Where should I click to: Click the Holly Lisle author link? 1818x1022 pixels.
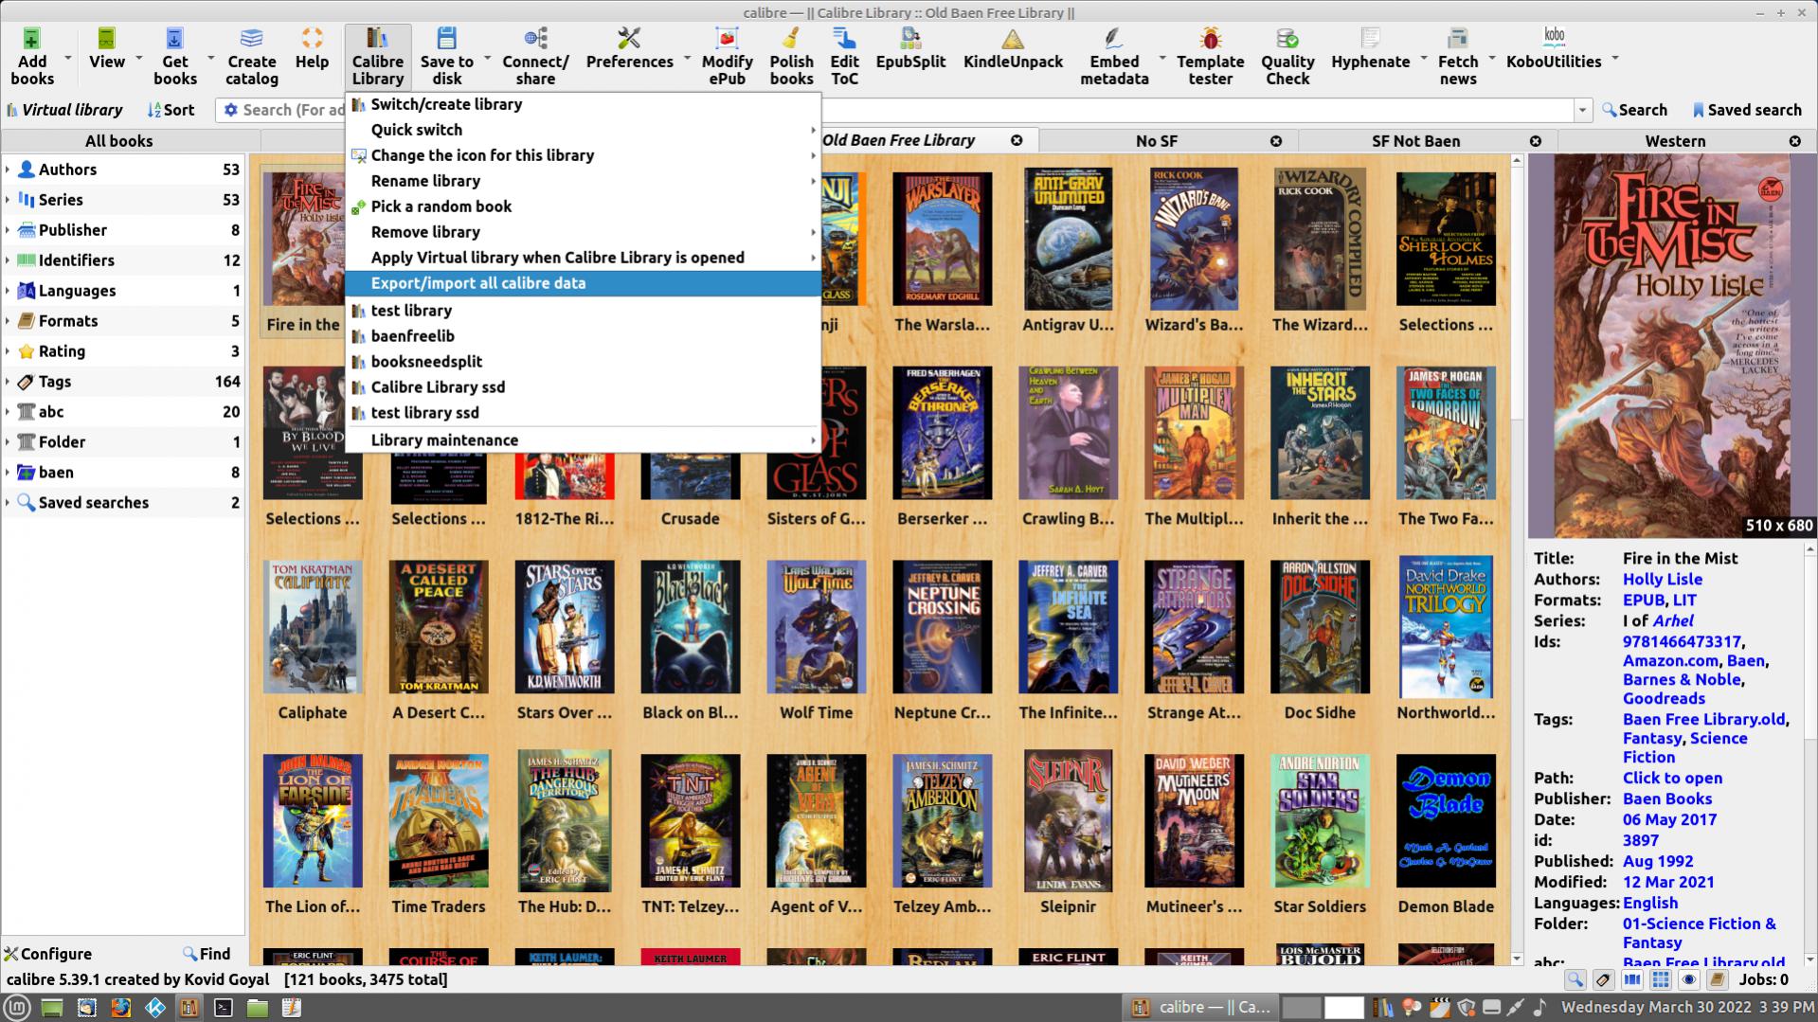(1662, 580)
